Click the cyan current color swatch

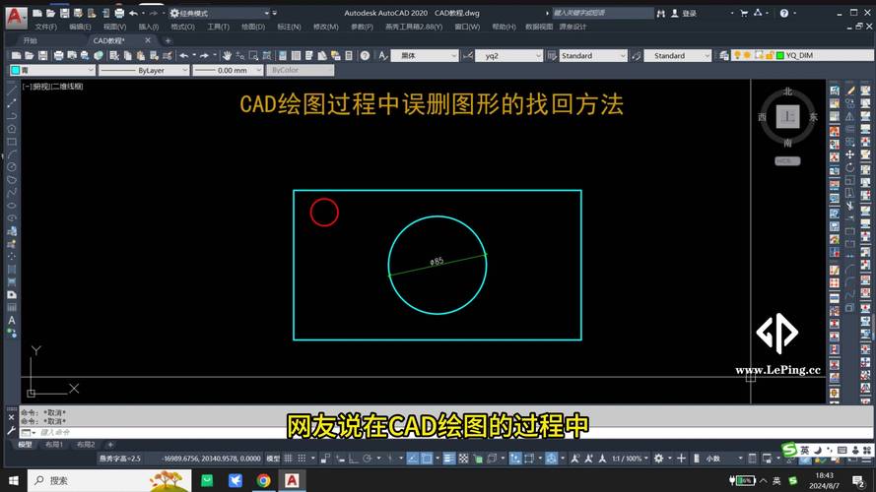coord(16,70)
